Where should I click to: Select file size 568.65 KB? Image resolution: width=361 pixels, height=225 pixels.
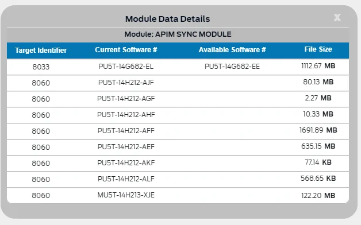(x=318, y=179)
